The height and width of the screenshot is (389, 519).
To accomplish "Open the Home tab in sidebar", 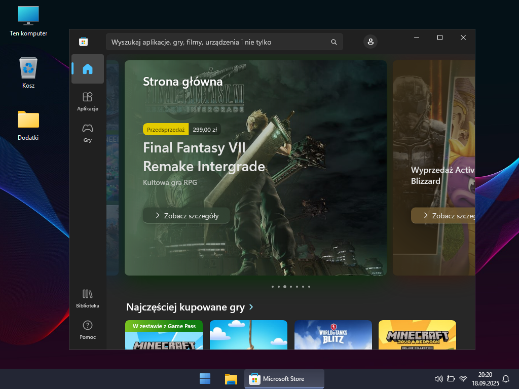I will click(88, 69).
